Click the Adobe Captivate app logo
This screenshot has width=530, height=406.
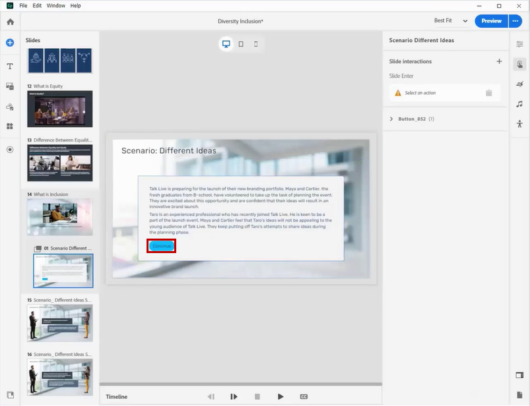[10, 6]
